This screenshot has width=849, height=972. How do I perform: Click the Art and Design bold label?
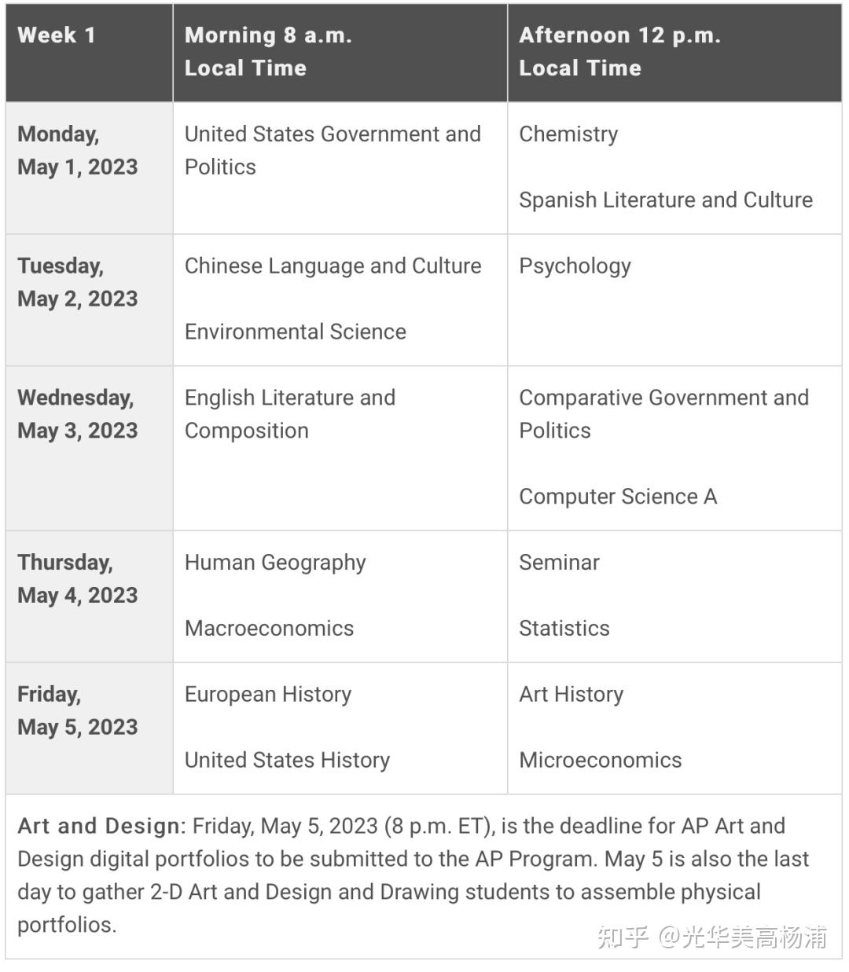99,826
